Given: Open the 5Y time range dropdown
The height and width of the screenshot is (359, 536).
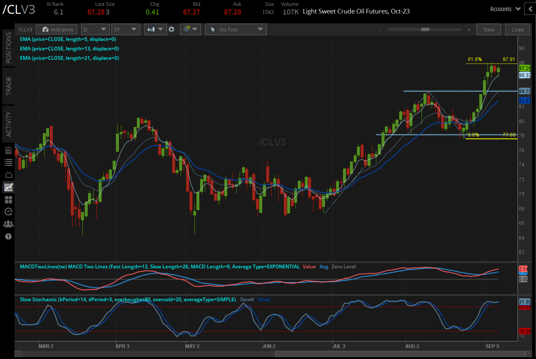Looking at the screenshot, I should coord(126,30).
